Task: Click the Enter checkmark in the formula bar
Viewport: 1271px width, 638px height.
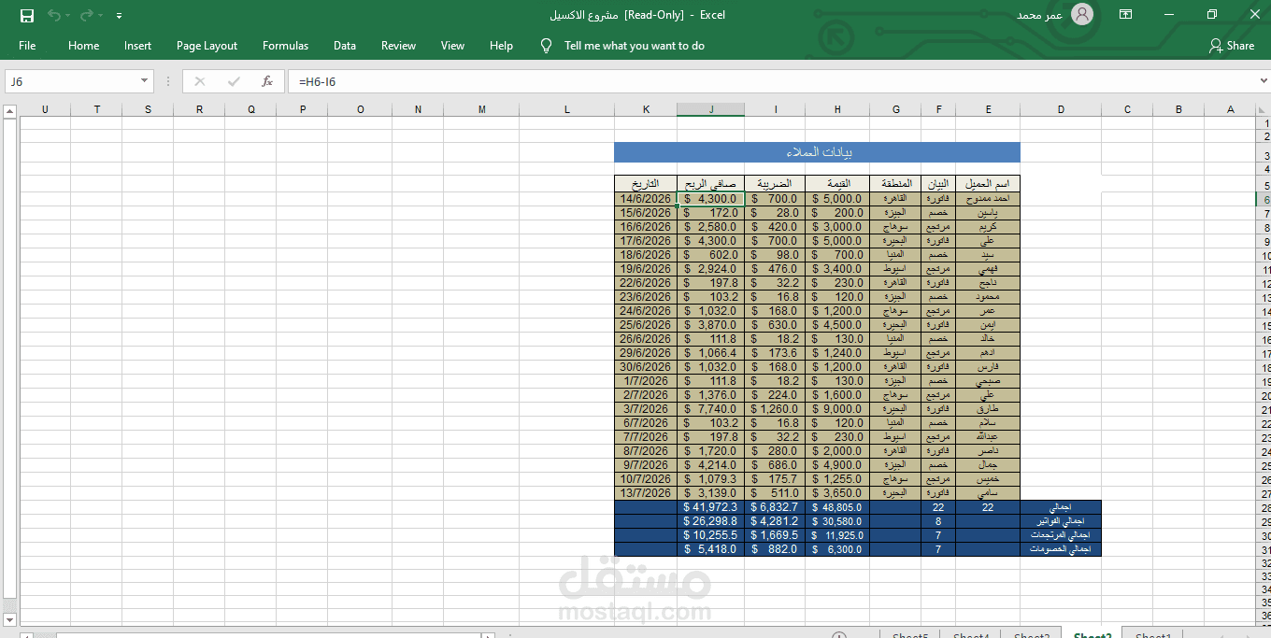Action: (234, 81)
